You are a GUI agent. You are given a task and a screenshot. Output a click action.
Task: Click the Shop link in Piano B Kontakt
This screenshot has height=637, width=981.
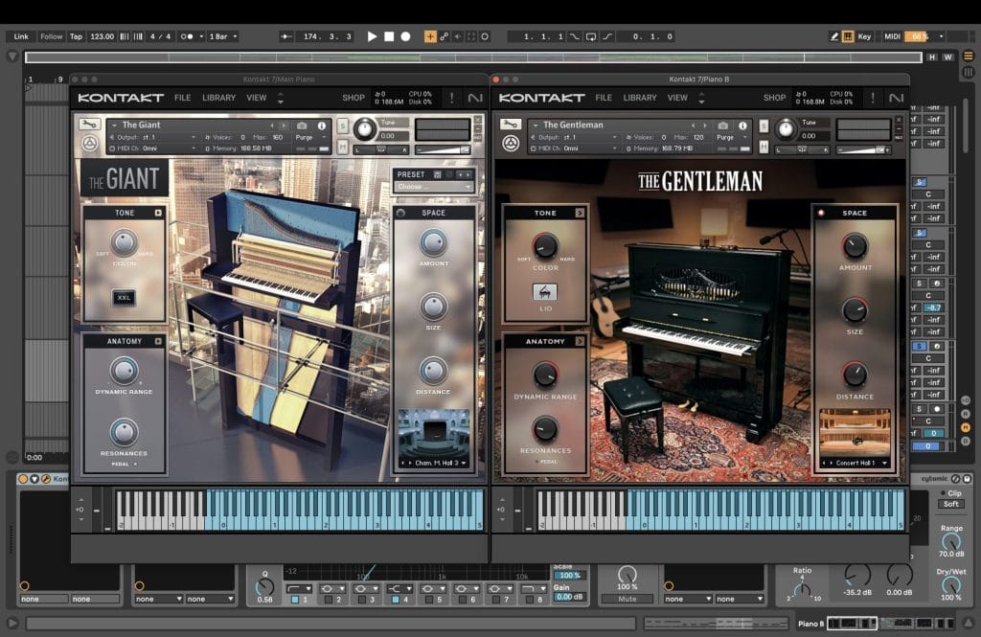[774, 98]
